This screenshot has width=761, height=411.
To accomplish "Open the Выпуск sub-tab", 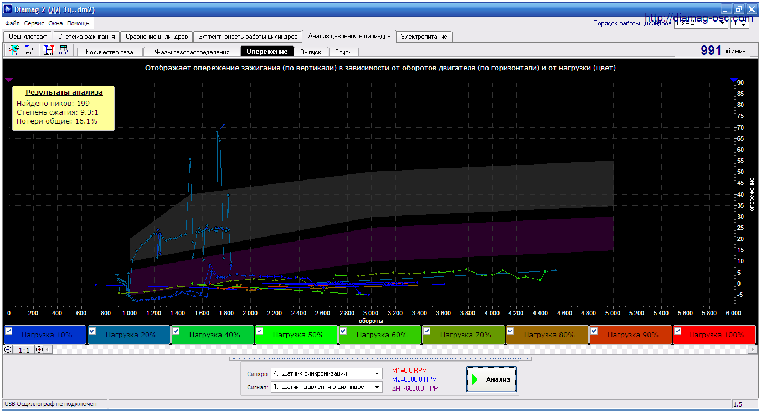I will (311, 52).
